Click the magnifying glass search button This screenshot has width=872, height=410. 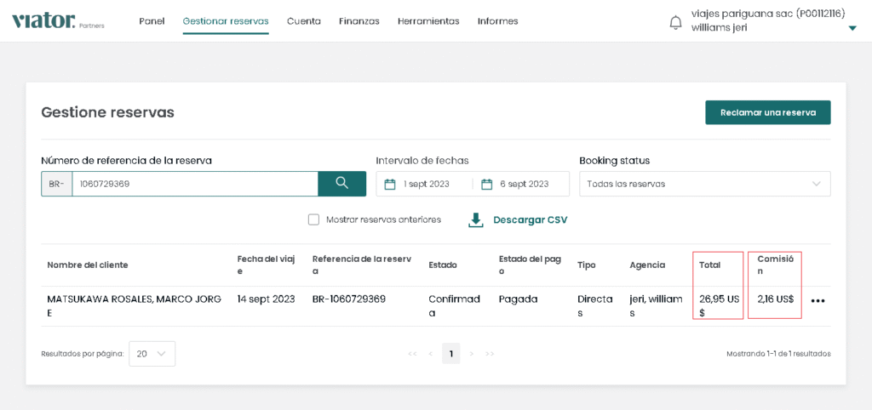[x=342, y=184]
